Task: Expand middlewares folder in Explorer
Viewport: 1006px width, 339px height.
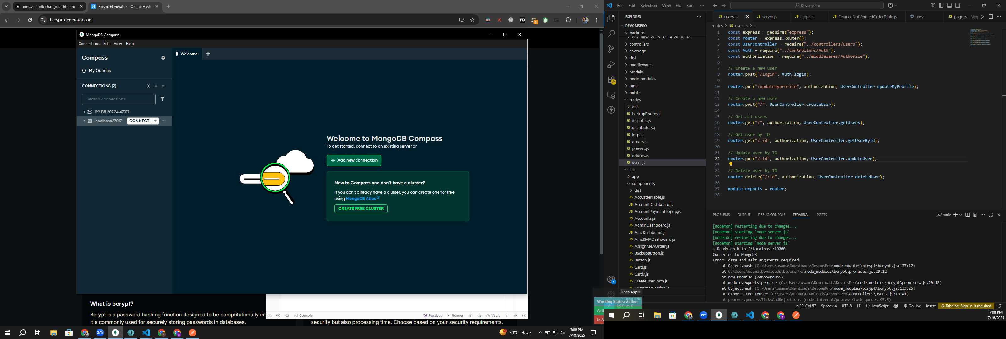Action: (641, 65)
